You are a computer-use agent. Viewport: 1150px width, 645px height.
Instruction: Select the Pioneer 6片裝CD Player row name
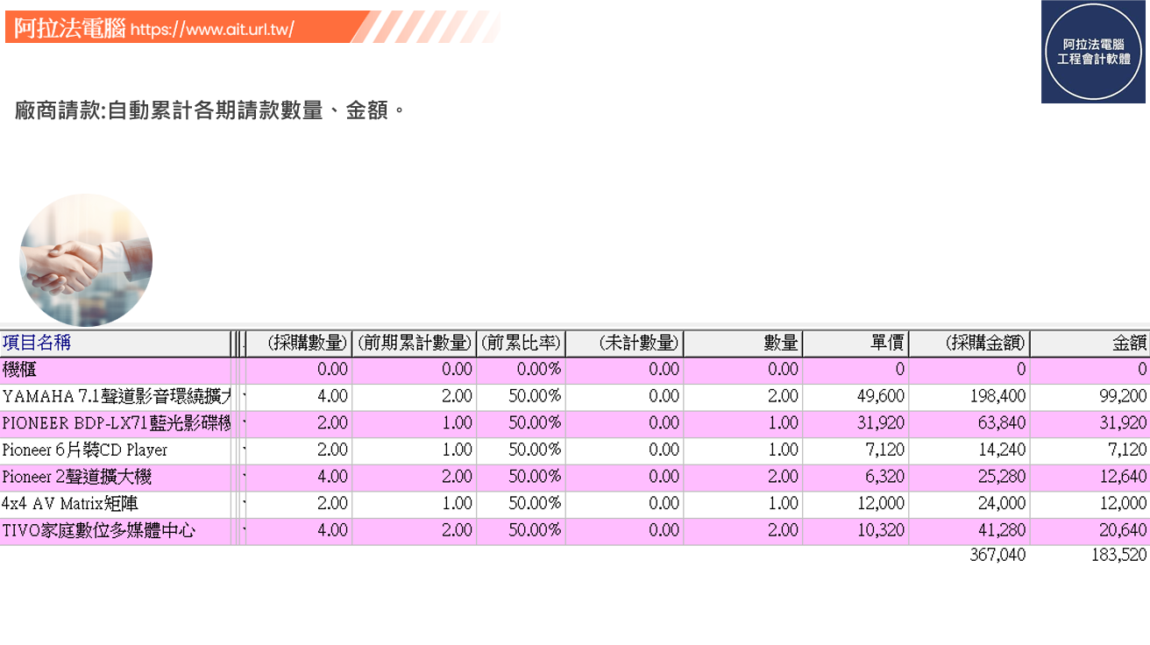(x=84, y=450)
